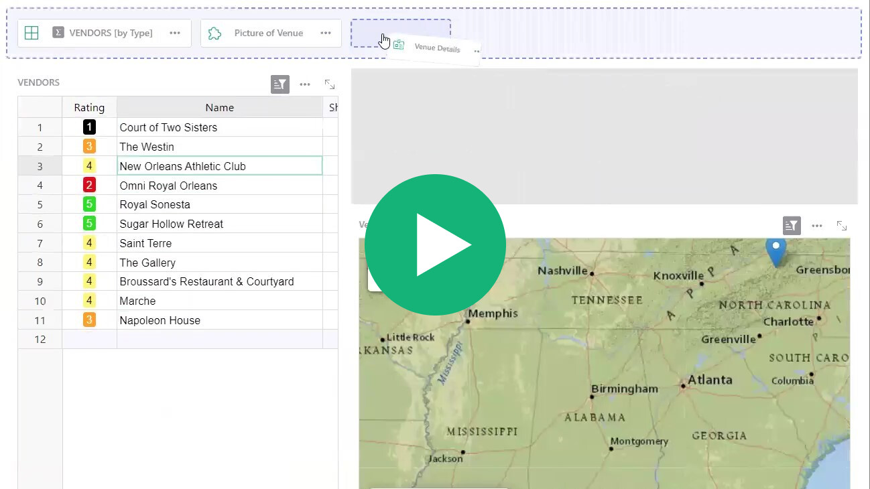Image resolution: width=870 pixels, height=489 pixels.
Task: Click the green rating 5 badge for Royal Sonesta
Action: [x=89, y=204]
